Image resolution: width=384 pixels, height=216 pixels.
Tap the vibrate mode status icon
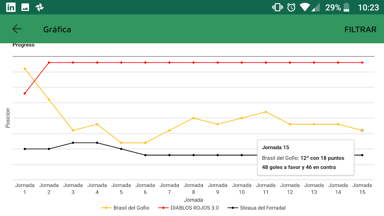click(x=278, y=7)
